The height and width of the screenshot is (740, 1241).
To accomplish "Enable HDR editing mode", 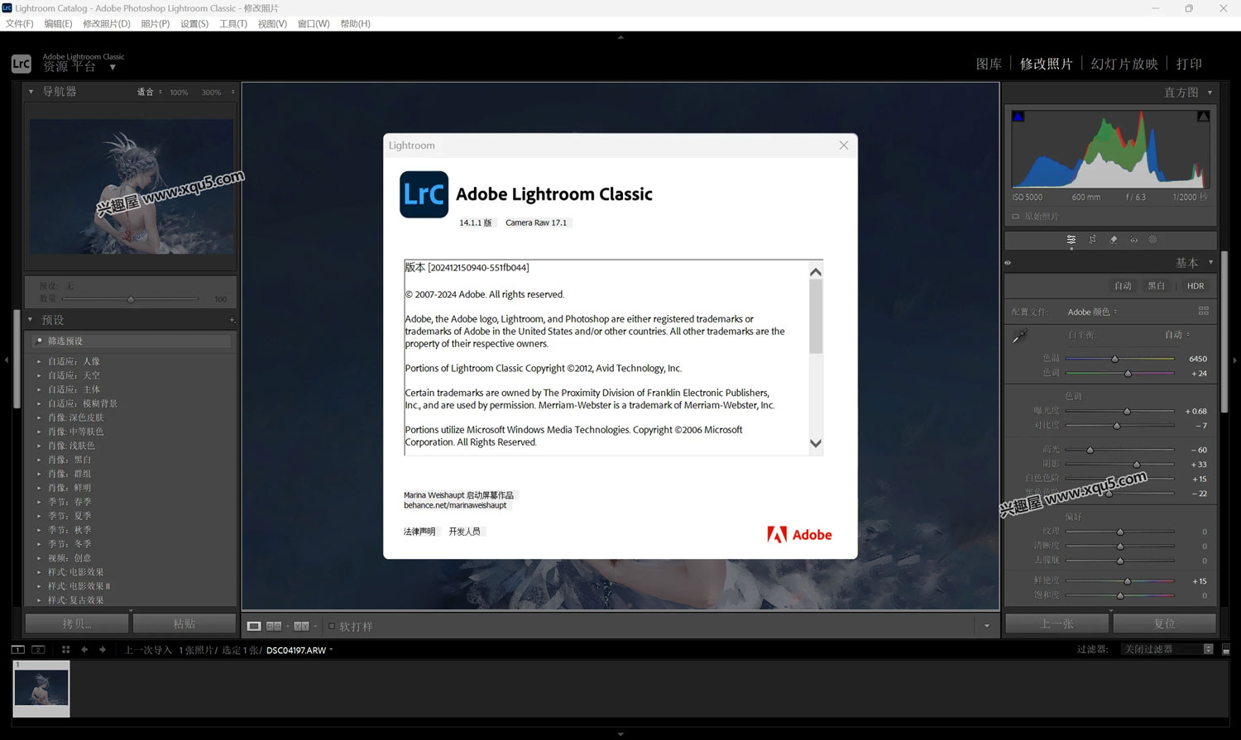I will coord(1195,286).
